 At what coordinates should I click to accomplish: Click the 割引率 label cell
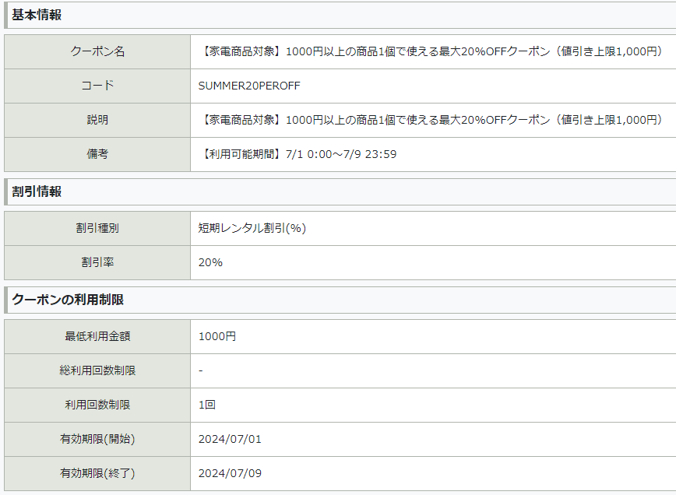coord(97,262)
